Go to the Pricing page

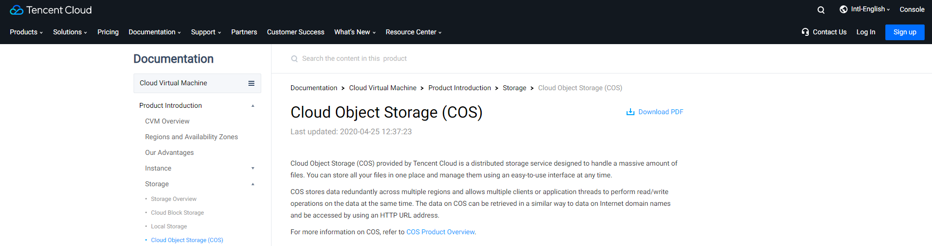point(108,32)
